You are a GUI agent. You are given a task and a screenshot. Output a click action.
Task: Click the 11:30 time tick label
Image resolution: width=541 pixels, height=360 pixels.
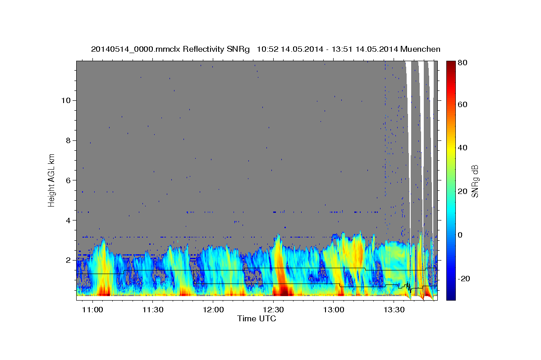[152, 310]
